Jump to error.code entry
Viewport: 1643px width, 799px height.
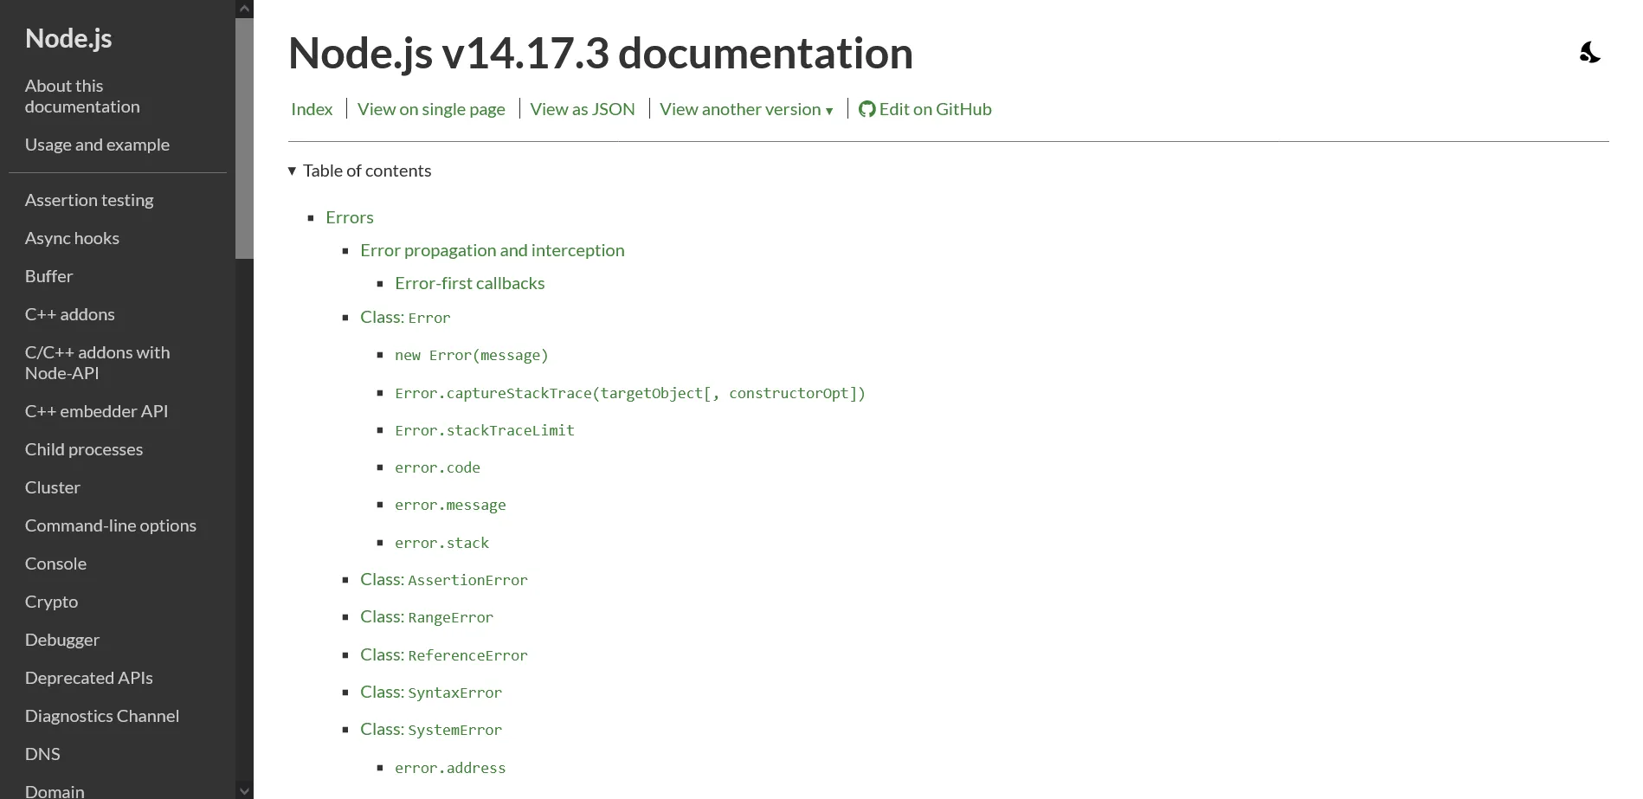click(437, 467)
